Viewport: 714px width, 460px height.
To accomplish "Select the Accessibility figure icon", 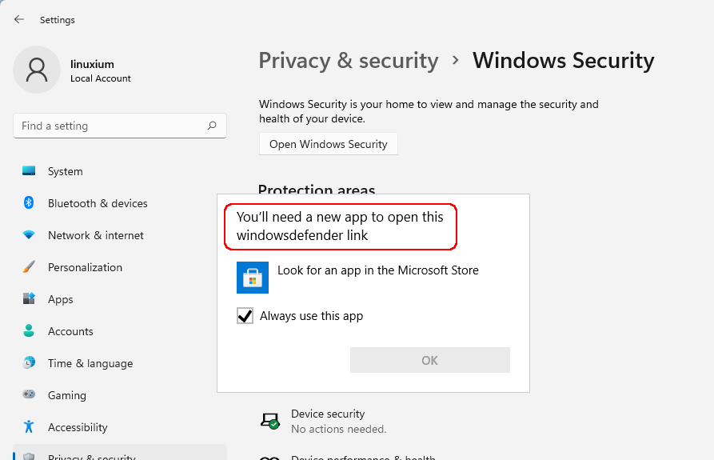I will point(29,426).
